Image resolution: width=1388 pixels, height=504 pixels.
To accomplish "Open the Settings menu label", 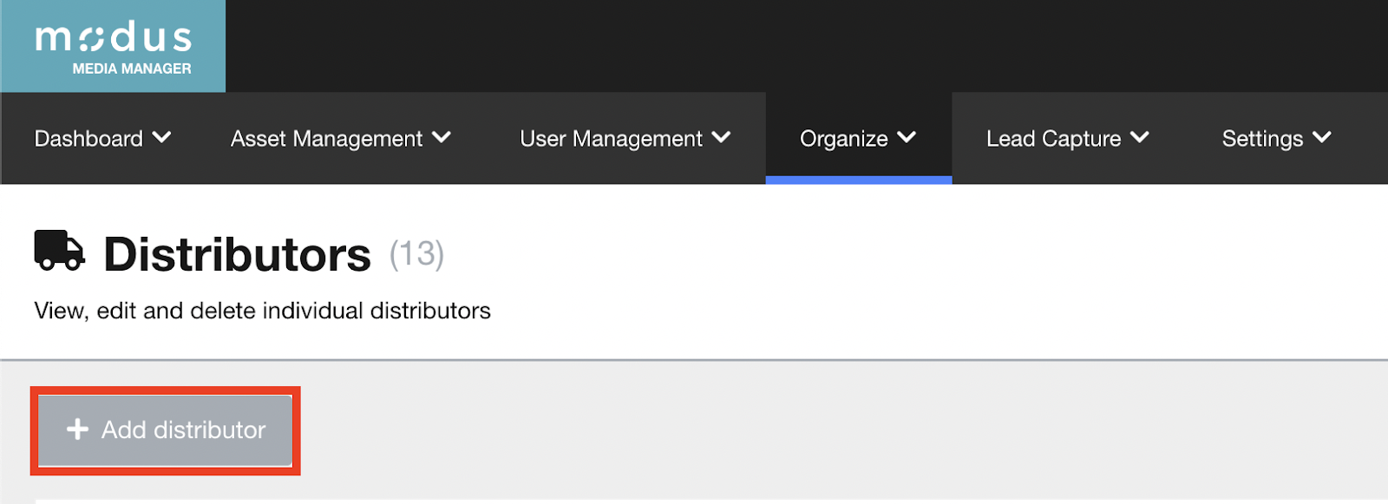I will point(1262,139).
